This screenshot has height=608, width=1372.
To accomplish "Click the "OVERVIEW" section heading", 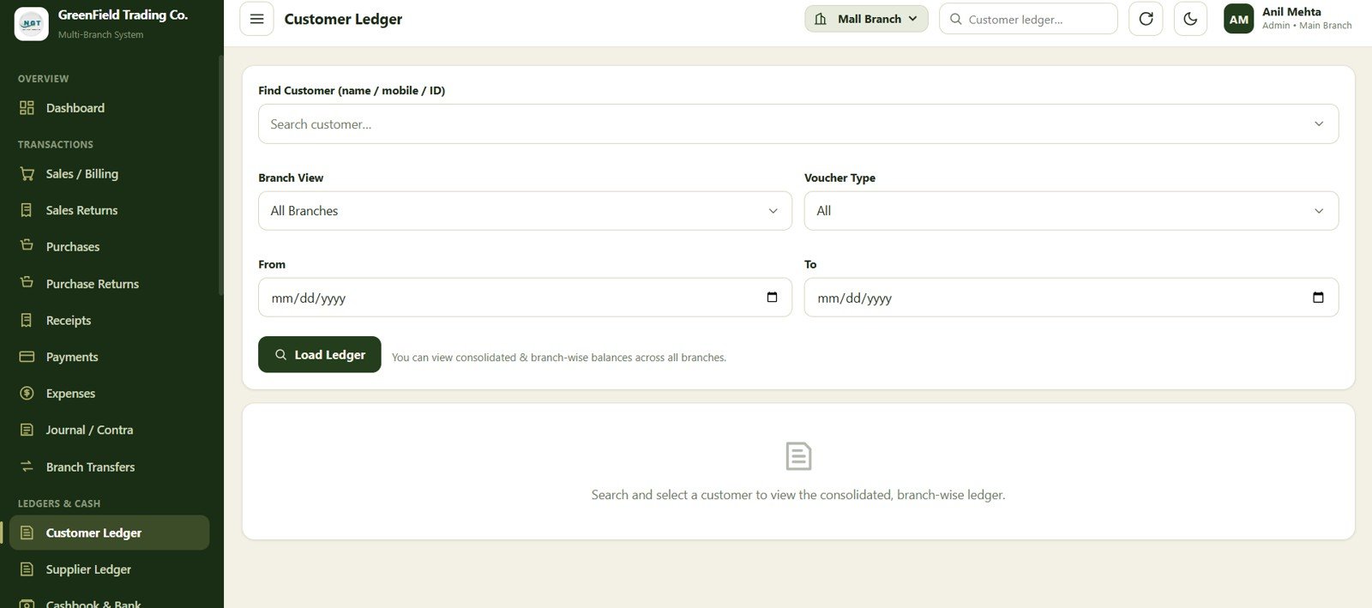I will pos(43,78).
